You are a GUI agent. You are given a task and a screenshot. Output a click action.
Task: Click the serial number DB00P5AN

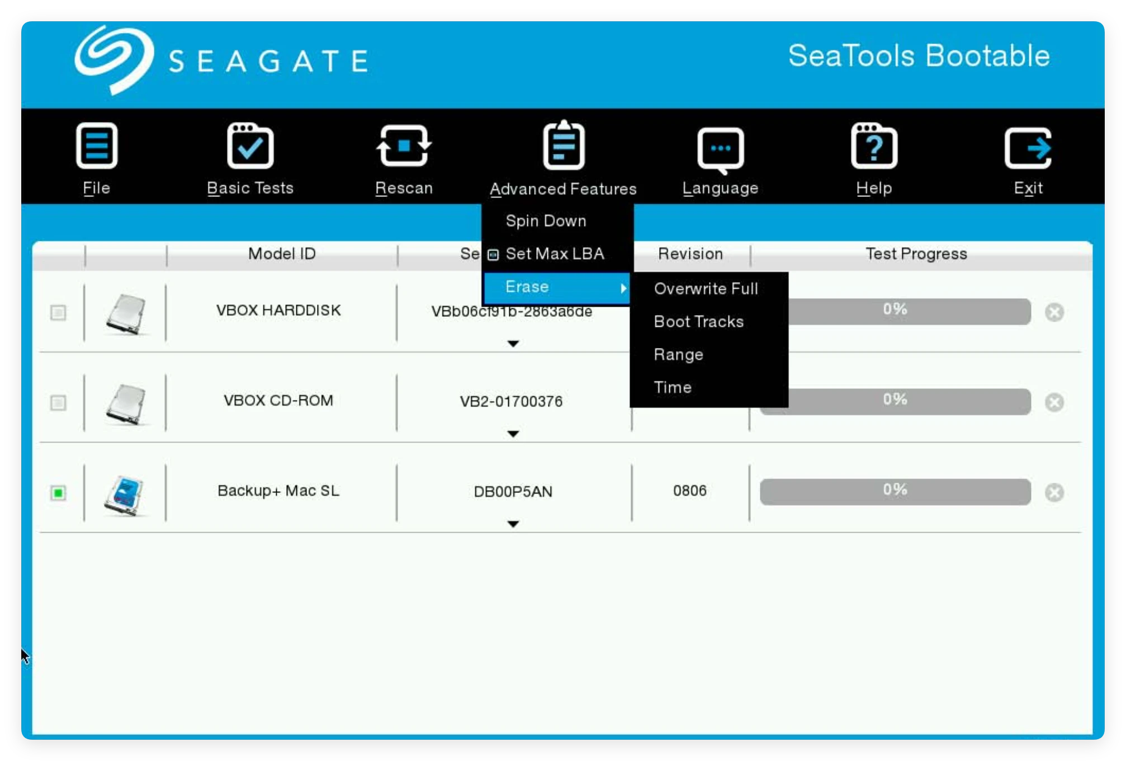pos(513,492)
